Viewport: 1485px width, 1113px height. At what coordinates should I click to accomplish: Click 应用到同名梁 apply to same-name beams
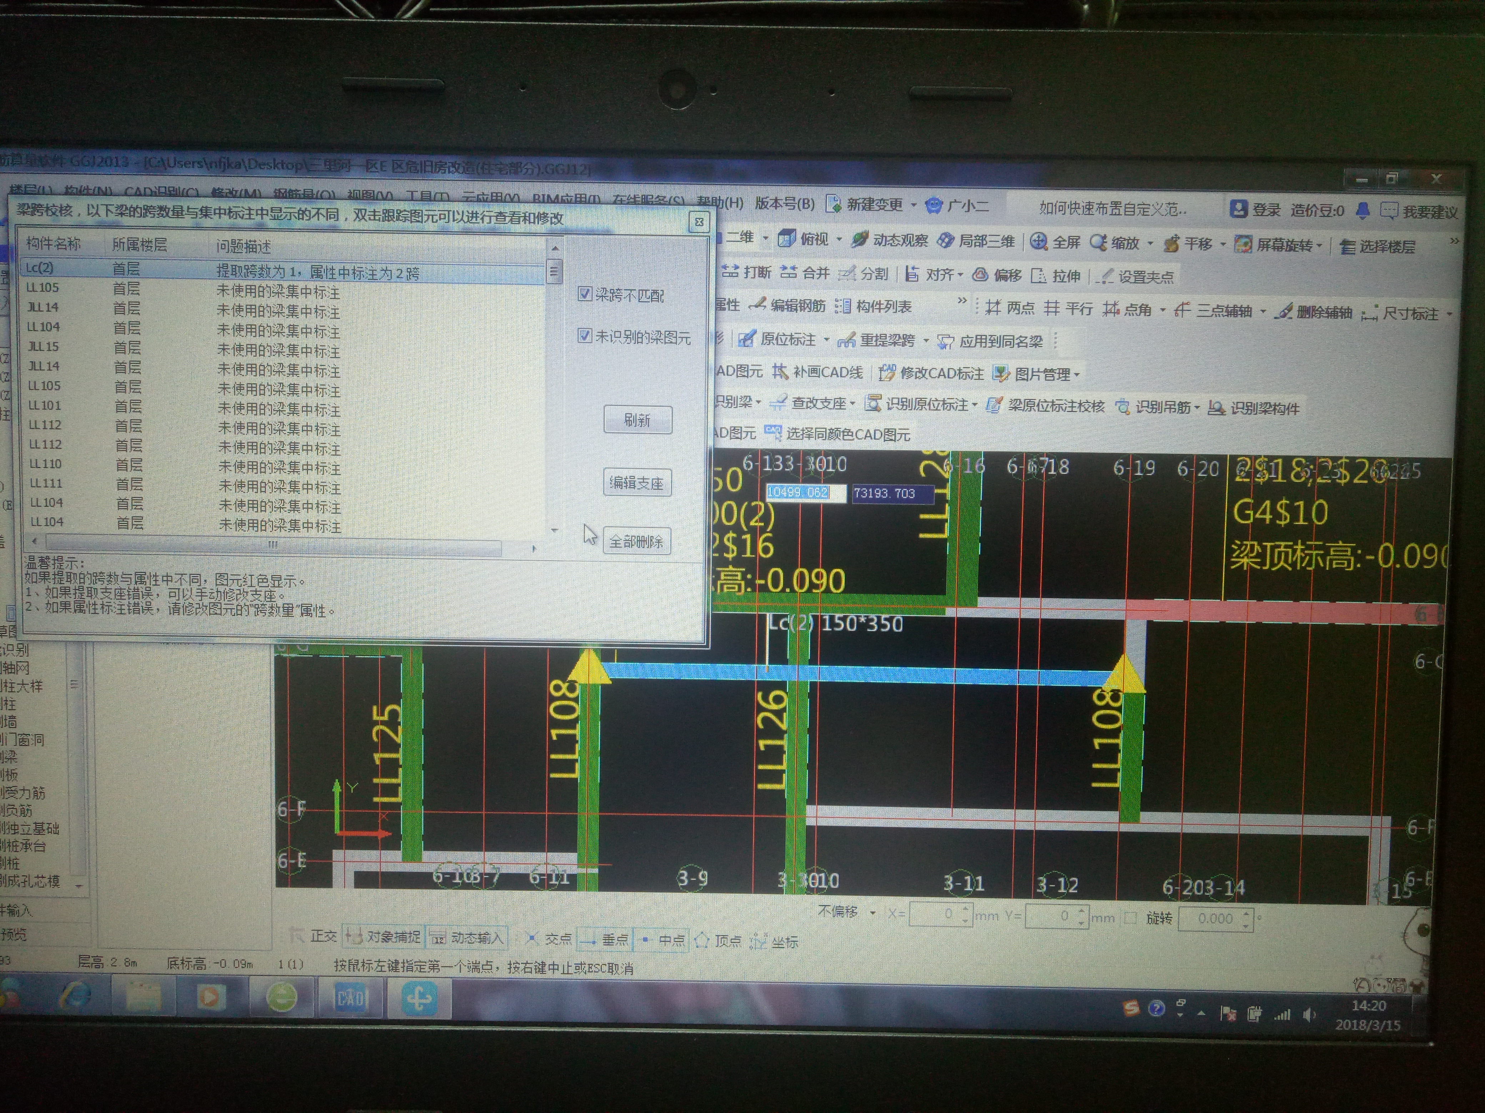point(990,341)
